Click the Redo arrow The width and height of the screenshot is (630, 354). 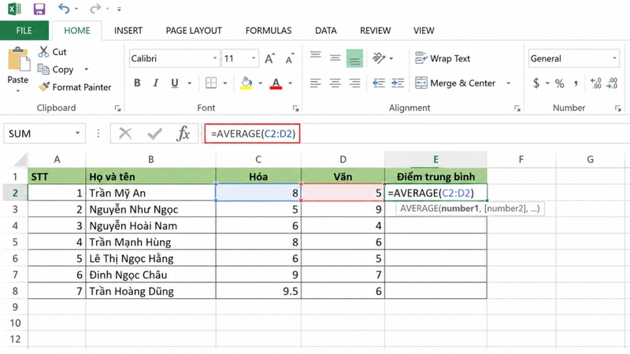pos(94,9)
